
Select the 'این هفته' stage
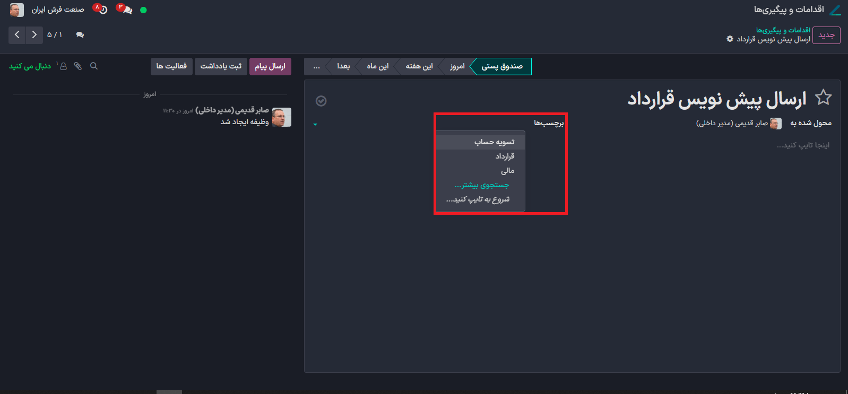(419, 66)
